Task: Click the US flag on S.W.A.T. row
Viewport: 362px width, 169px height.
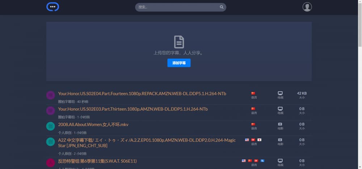Action: tap(244, 161)
